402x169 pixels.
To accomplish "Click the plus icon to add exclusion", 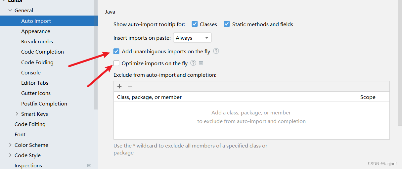I will coord(119,86).
